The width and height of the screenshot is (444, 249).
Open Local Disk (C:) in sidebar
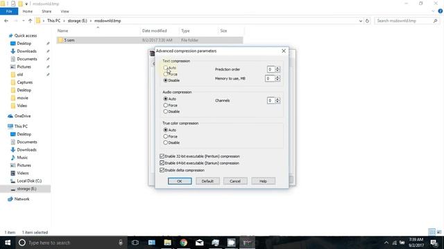29,181
